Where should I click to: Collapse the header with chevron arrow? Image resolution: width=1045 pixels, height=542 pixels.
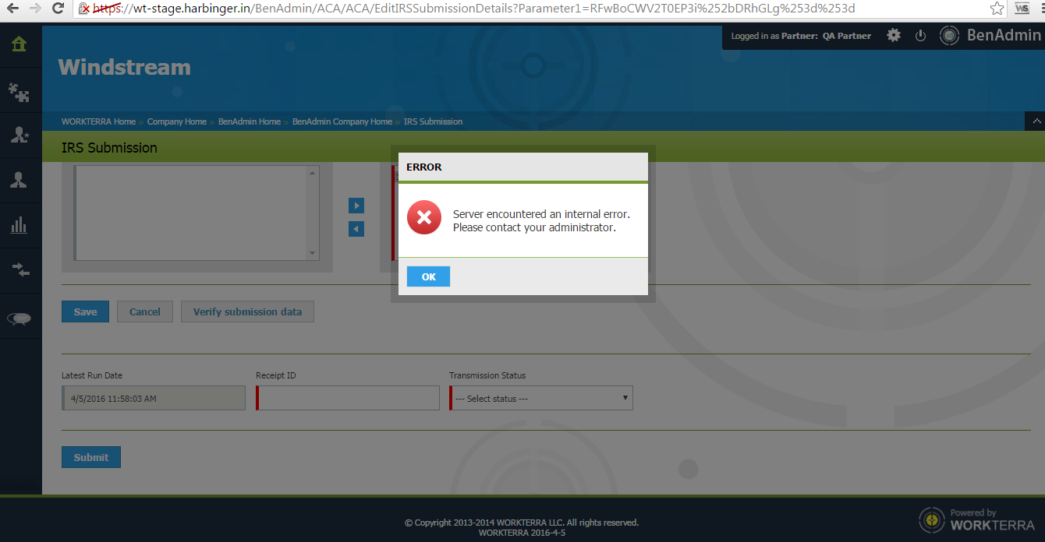(1036, 121)
